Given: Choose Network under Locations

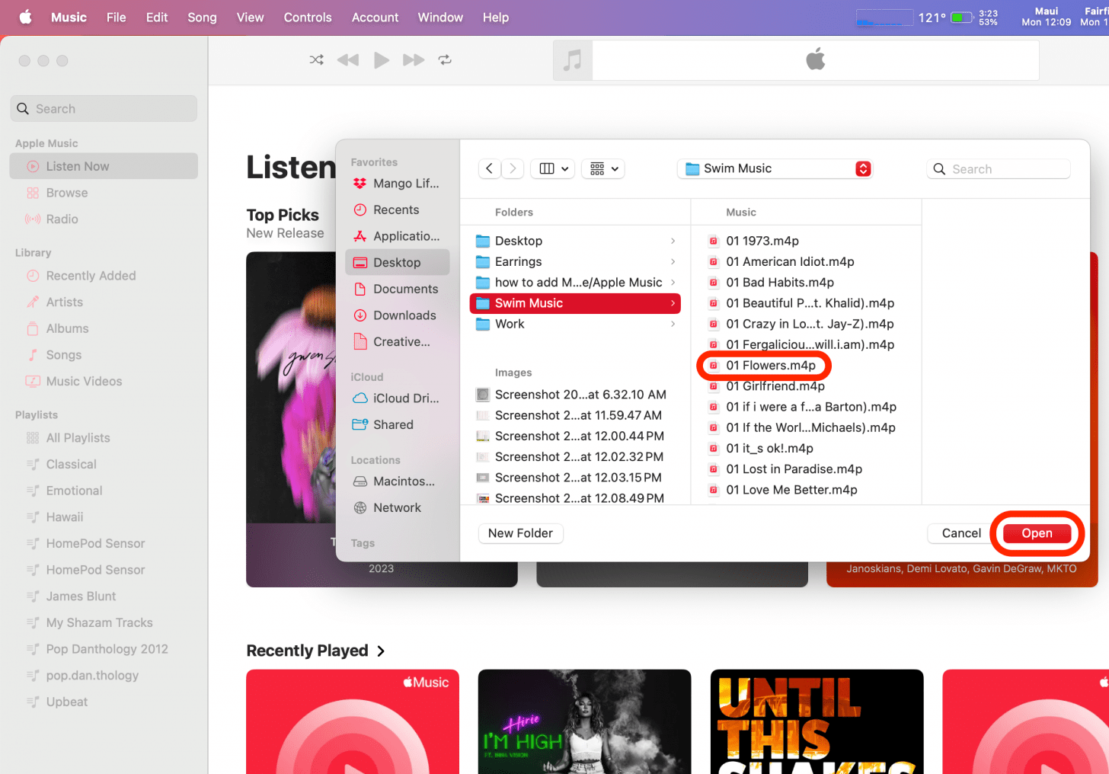Looking at the screenshot, I should click(x=396, y=508).
